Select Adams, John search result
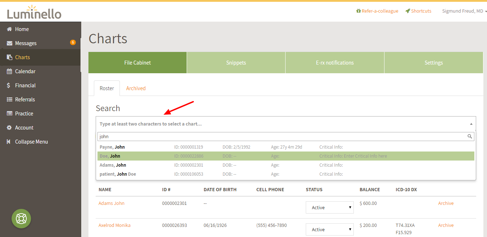 286,165
